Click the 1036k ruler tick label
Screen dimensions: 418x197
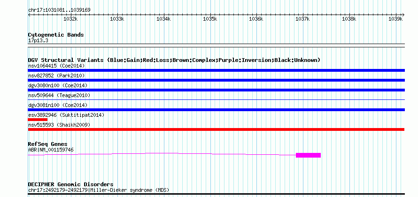tap(256, 19)
